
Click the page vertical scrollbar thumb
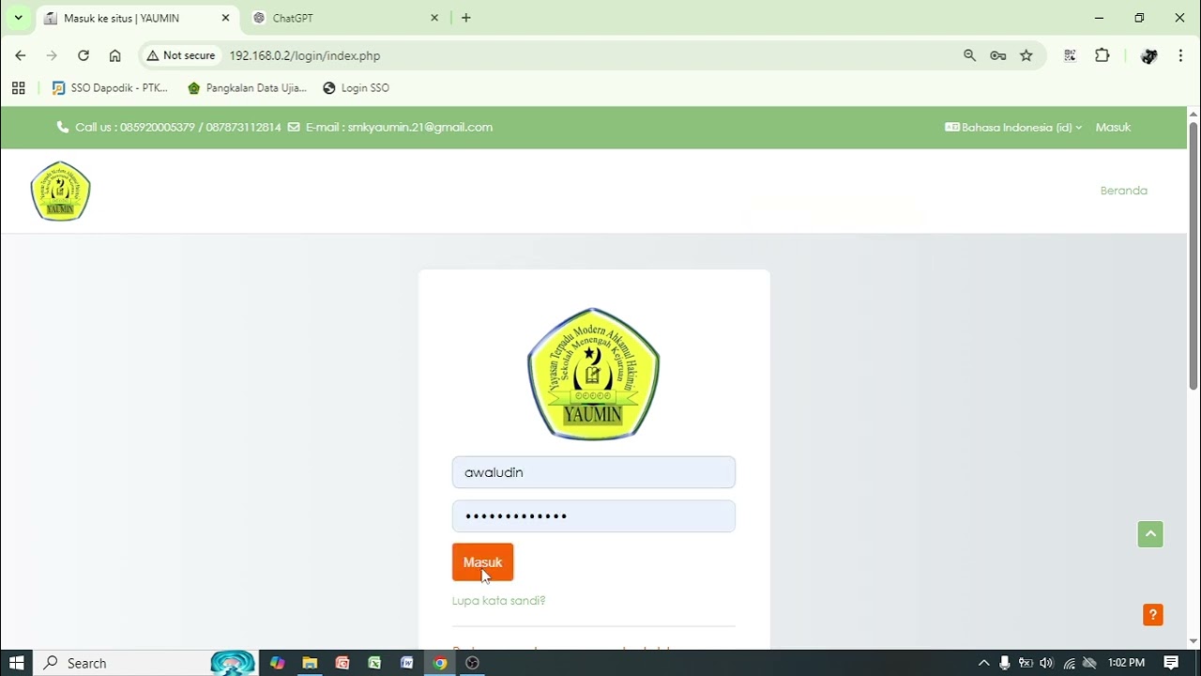(1193, 255)
